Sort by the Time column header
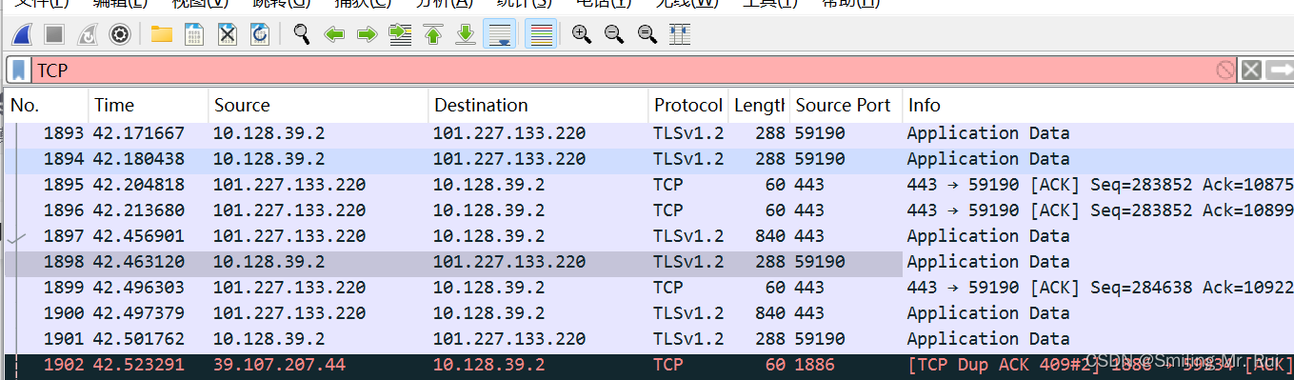This screenshot has height=380, width=1294. [149, 105]
